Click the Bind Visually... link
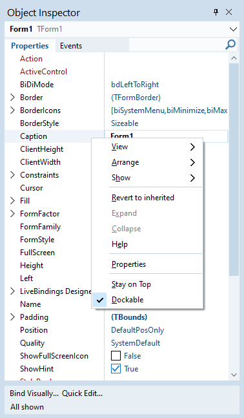The width and height of the screenshot is (244, 418). pyautogui.click(x=34, y=393)
